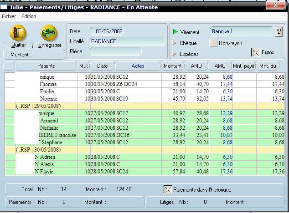
Task: Click the Date field showing 03/06/2008
Action: (x=108, y=31)
